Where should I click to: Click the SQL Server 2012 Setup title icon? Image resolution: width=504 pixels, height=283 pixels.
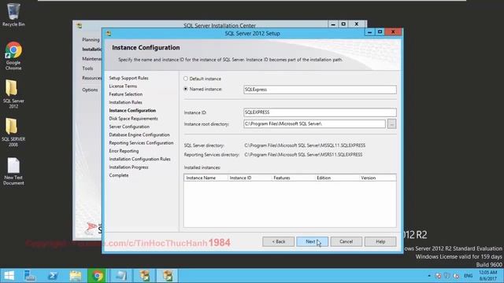pos(109,33)
